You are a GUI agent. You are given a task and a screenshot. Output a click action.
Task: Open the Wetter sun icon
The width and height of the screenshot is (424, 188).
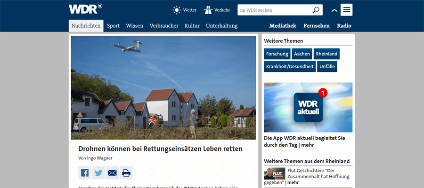(x=177, y=10)
